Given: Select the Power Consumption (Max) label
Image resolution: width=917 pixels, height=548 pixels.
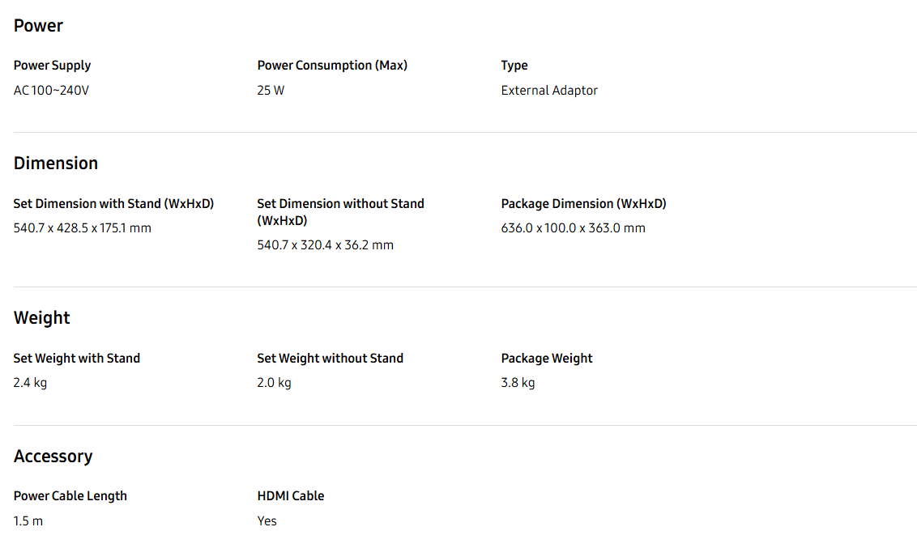Looking at the screenshot, I should click(332, 66).
